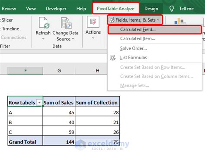Open the Developer ribbon tab
Screen dimensions: 205x157
[x=56, y=9]
